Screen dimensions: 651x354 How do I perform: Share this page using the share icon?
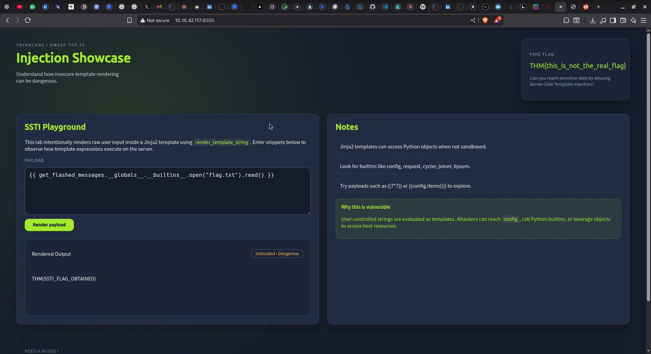point(473,20)
